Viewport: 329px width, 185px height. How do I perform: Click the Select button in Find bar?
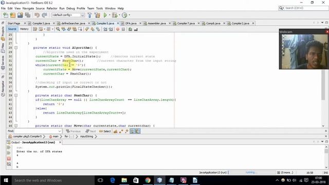point(105,132)
